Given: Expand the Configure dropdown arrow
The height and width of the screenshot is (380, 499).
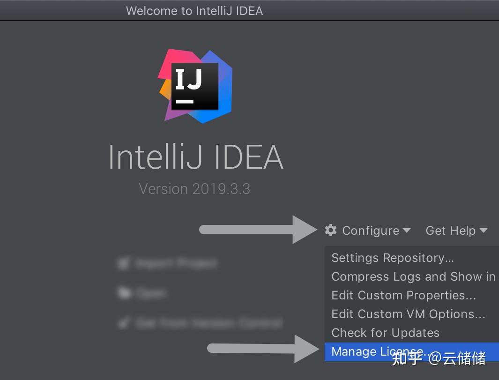Looking at the screenshot, I should tap(407, 231).
